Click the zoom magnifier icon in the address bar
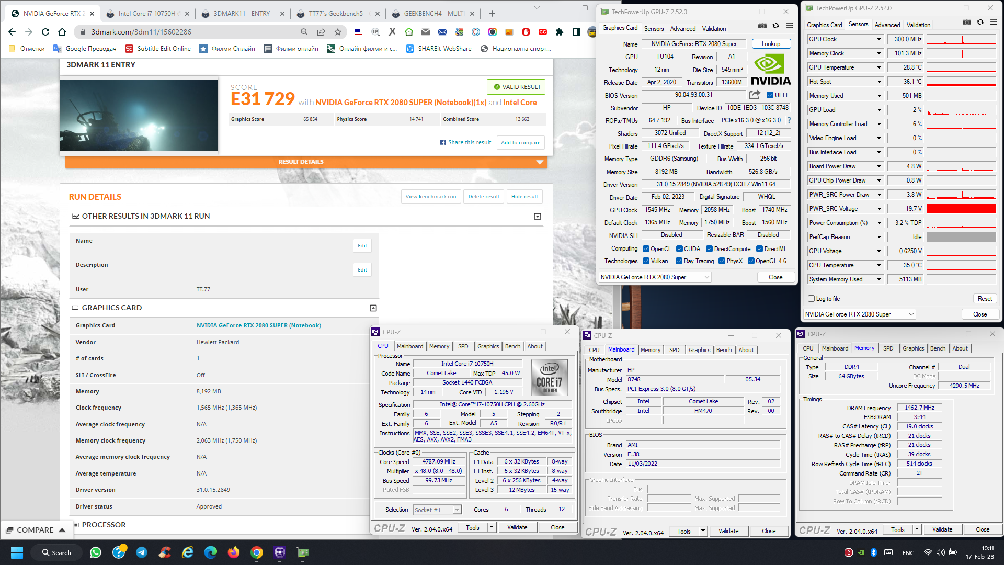Screen dimensions: 1004x565 [304, 32]
